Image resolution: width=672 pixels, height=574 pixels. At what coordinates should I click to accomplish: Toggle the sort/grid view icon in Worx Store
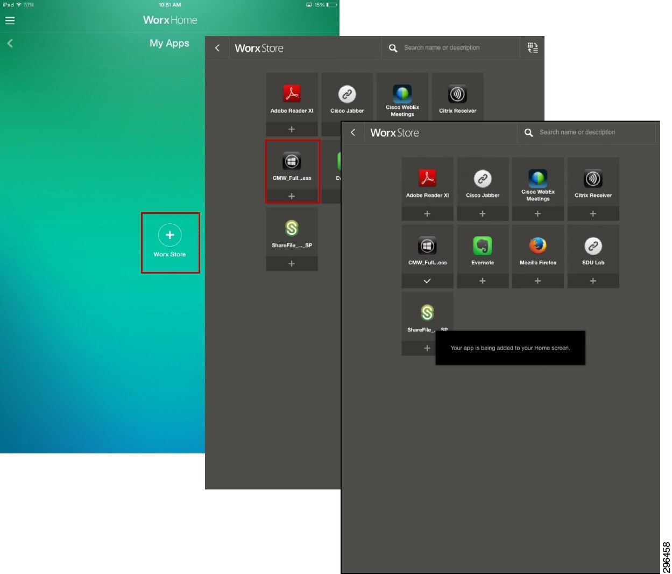pyautogui.click(x=533, y=47)
